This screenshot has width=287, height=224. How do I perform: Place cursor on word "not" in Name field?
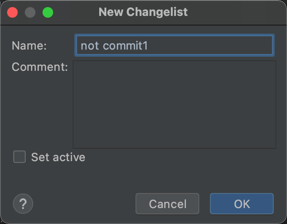(90, 46)
